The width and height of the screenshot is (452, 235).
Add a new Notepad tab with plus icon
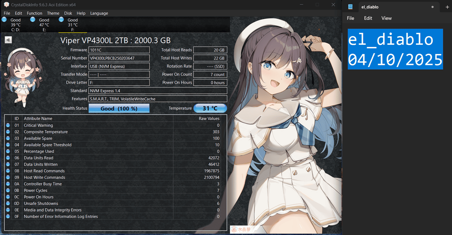447,7
